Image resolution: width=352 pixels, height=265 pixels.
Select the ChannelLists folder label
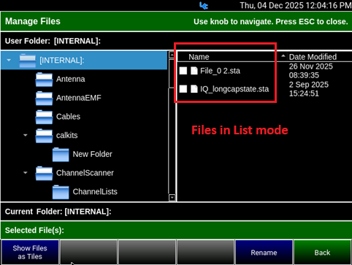coord(95,191)
